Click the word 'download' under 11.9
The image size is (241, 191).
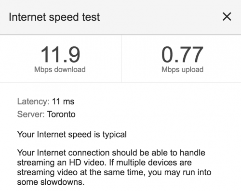pos(70,70)
